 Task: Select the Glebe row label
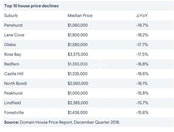click(10, 45)
